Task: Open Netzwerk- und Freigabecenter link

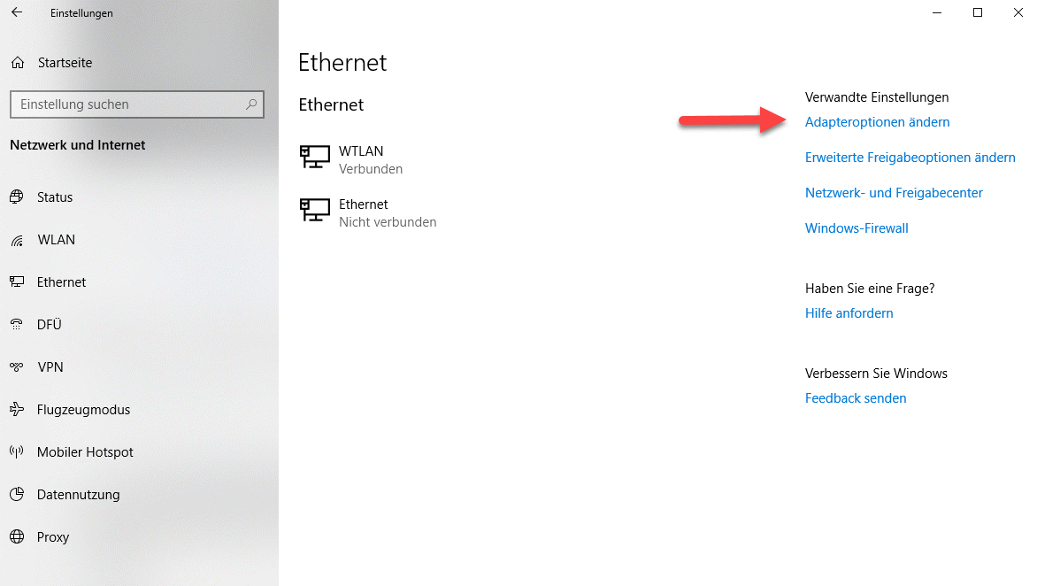Action: click(x=894, y=193)
